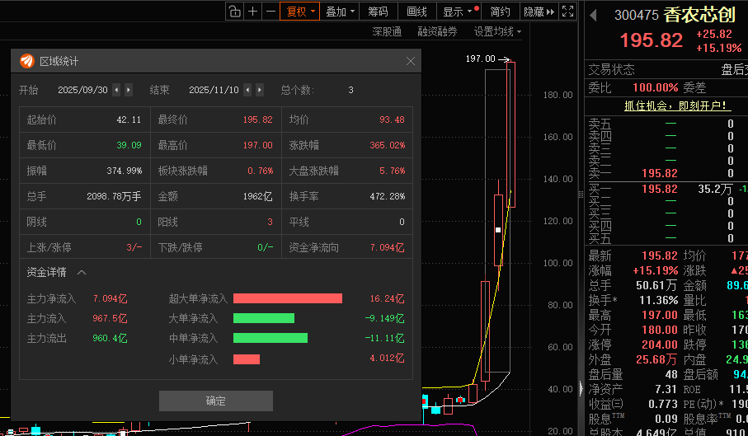Step the end date 2025/11/10 forward
748x436 pixels.
point(260,90)
